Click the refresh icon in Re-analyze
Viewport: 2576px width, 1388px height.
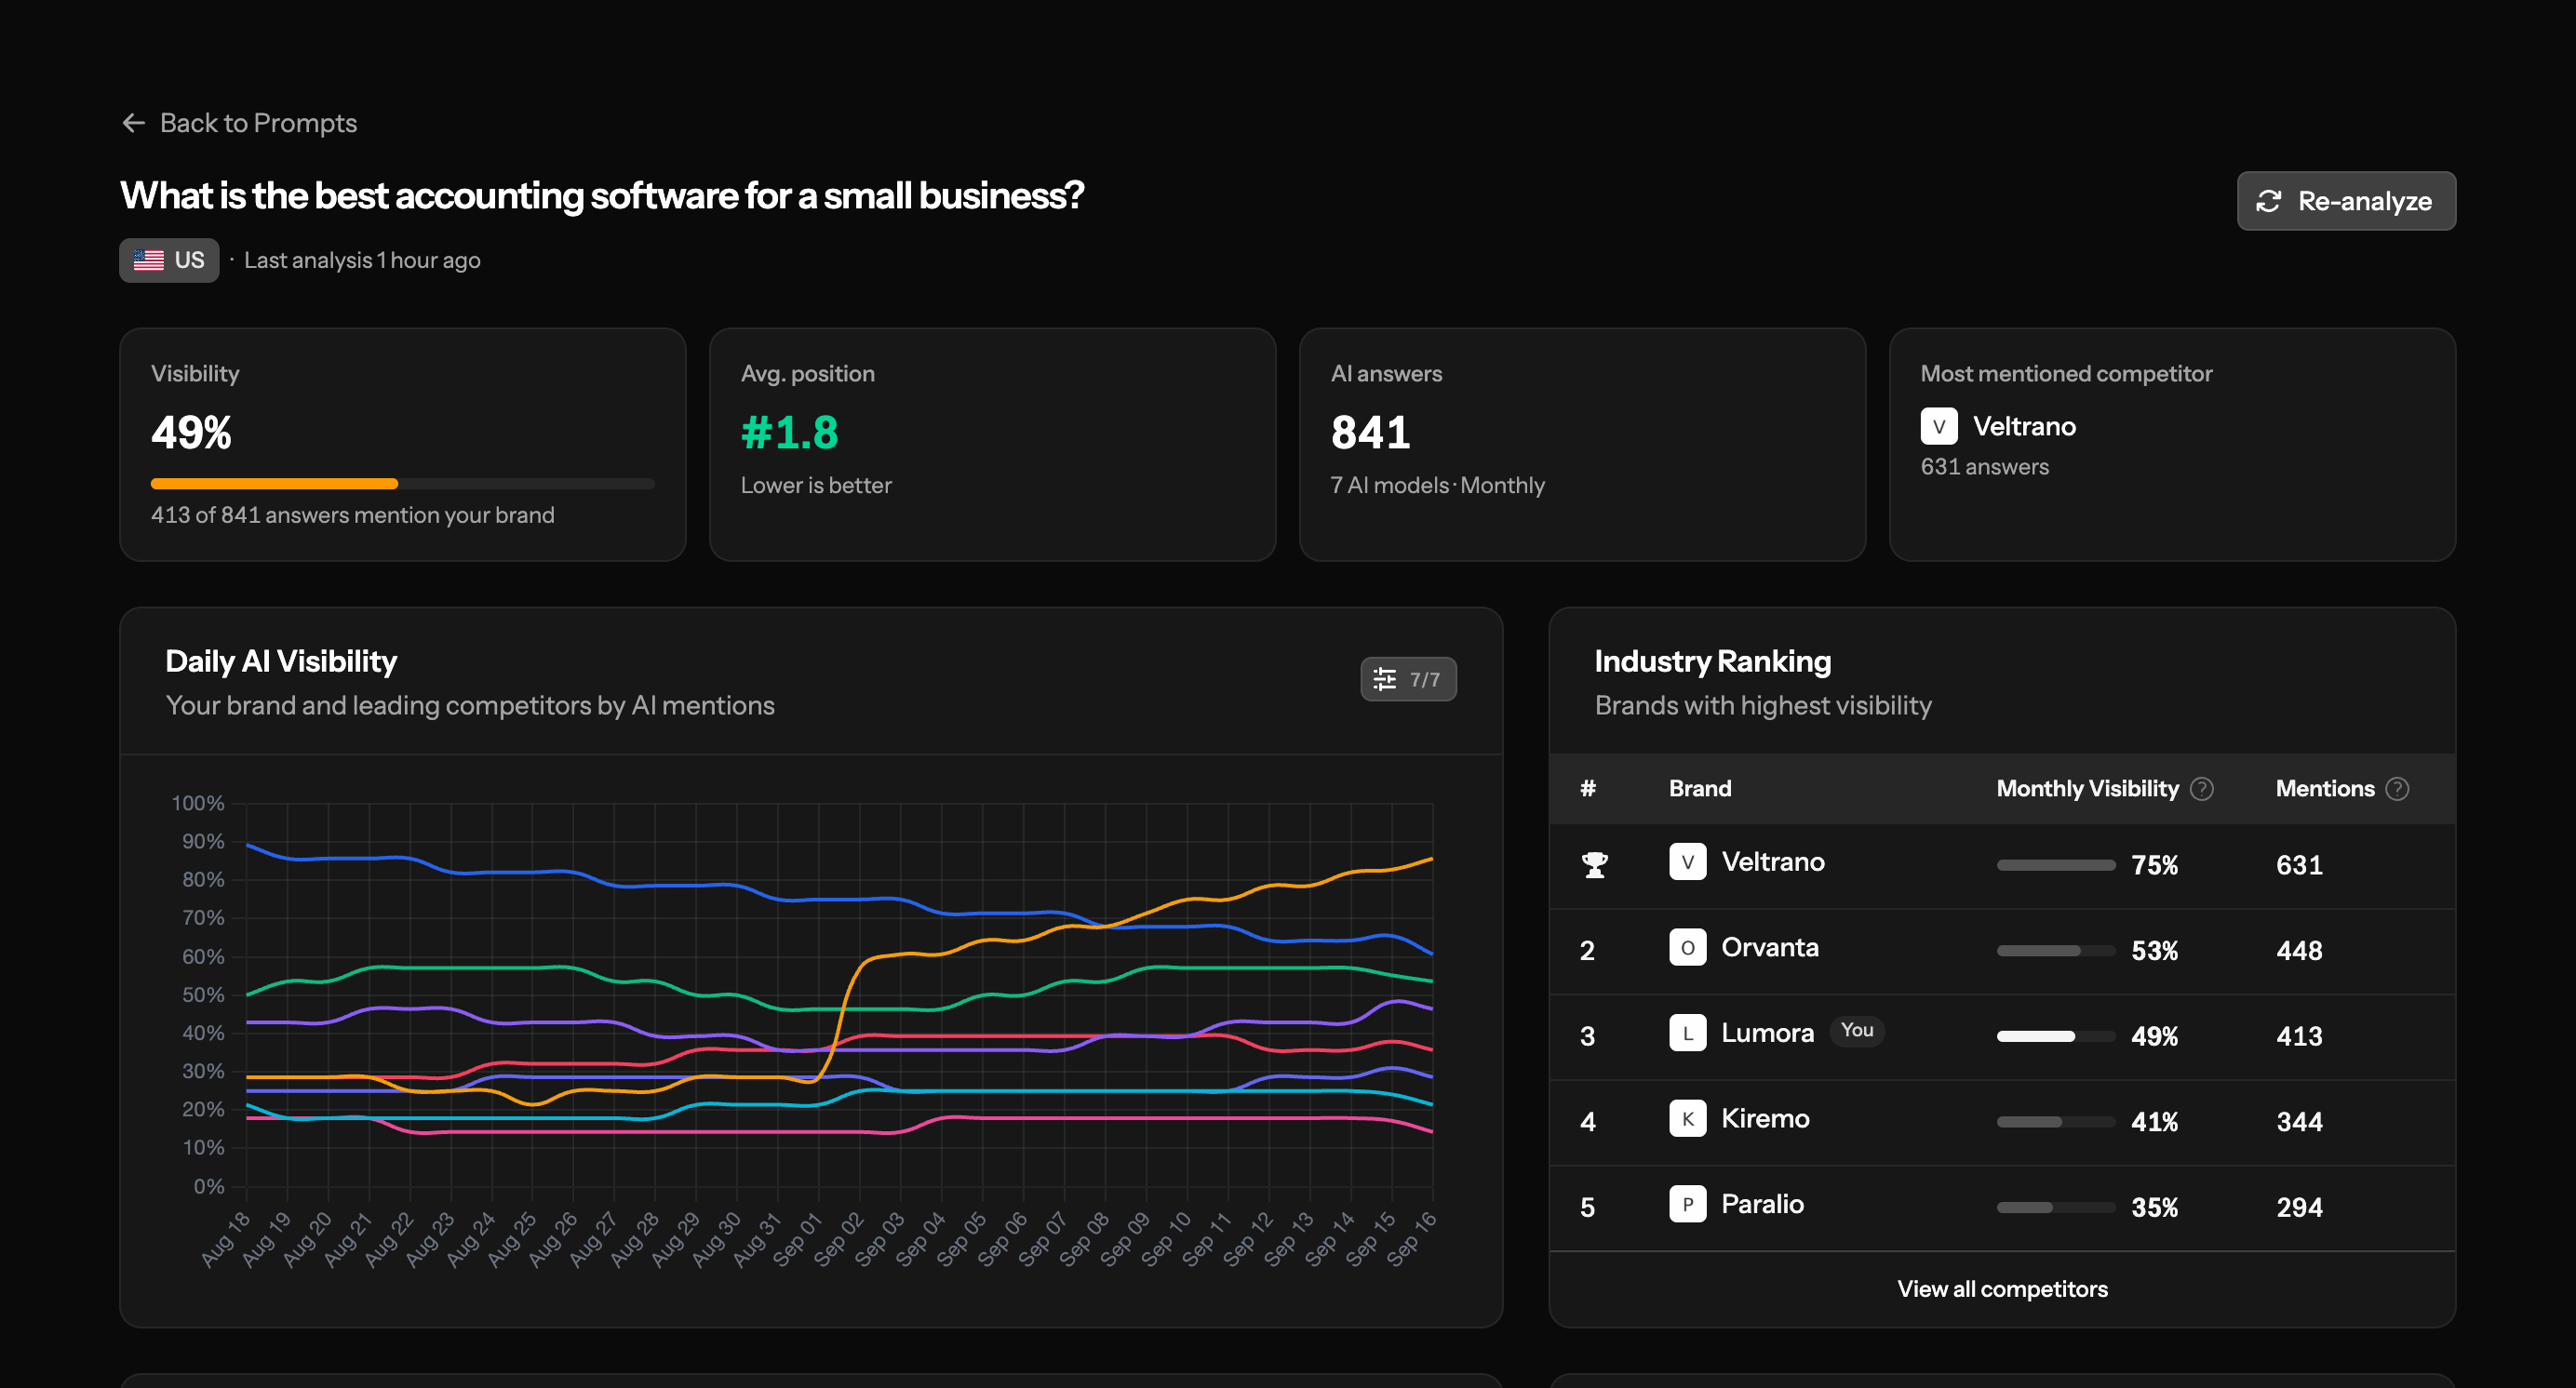(x=2268, y=201)
